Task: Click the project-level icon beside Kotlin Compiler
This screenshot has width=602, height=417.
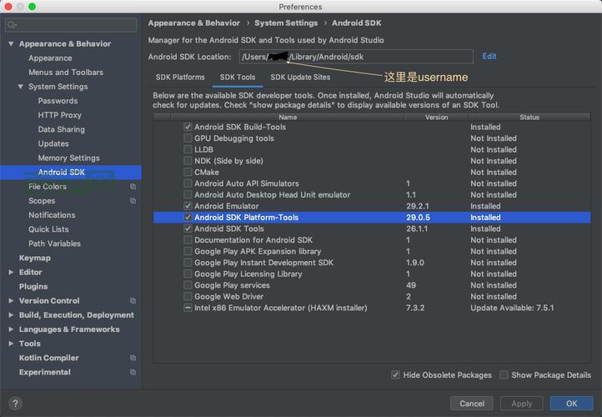Action: click(x=133, y=358)
